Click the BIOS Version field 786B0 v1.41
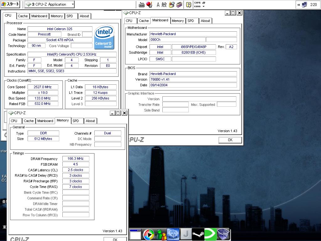Image resolution: width=321 pixels, height=241 pixels. 193,79
